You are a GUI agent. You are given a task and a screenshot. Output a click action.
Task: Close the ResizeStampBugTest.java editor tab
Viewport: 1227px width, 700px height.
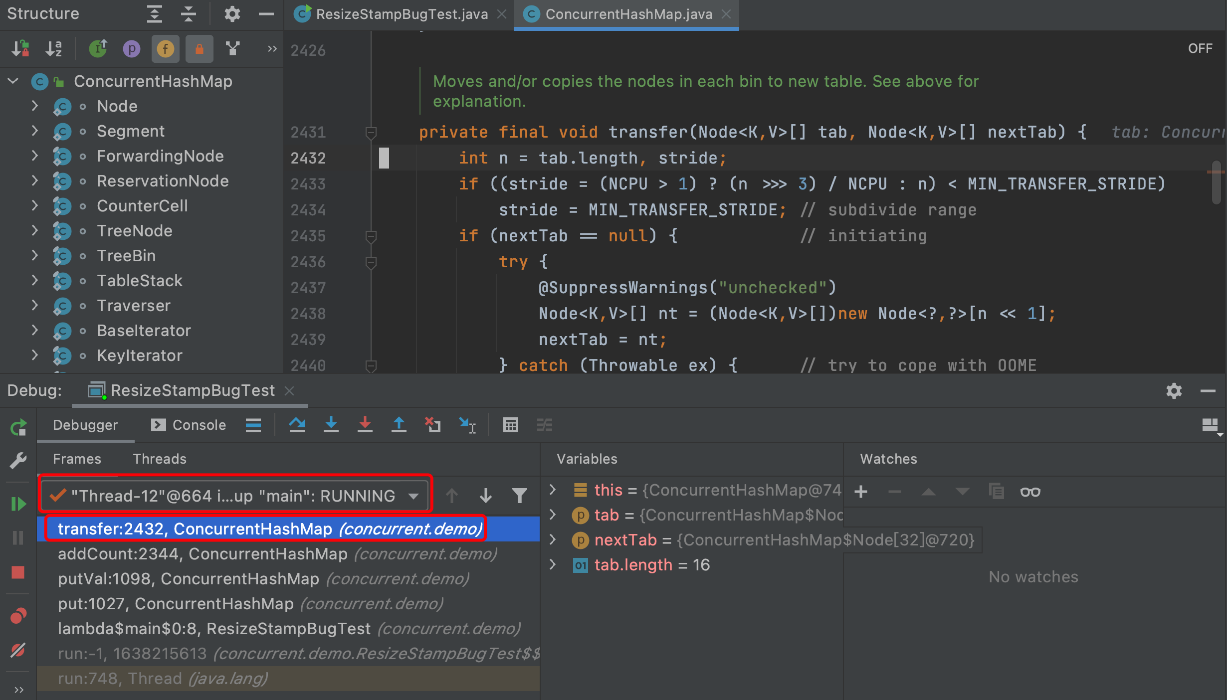tap(502, 14)
